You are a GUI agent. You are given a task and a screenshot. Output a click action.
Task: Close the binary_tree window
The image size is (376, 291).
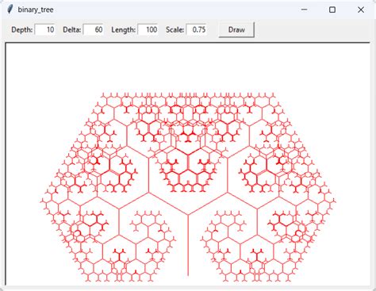361,10
